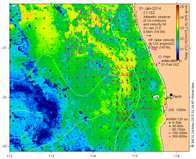This screenshot has width=196, height=159.
Task: Click the longitude axis label 116
Action: point(177,156)
